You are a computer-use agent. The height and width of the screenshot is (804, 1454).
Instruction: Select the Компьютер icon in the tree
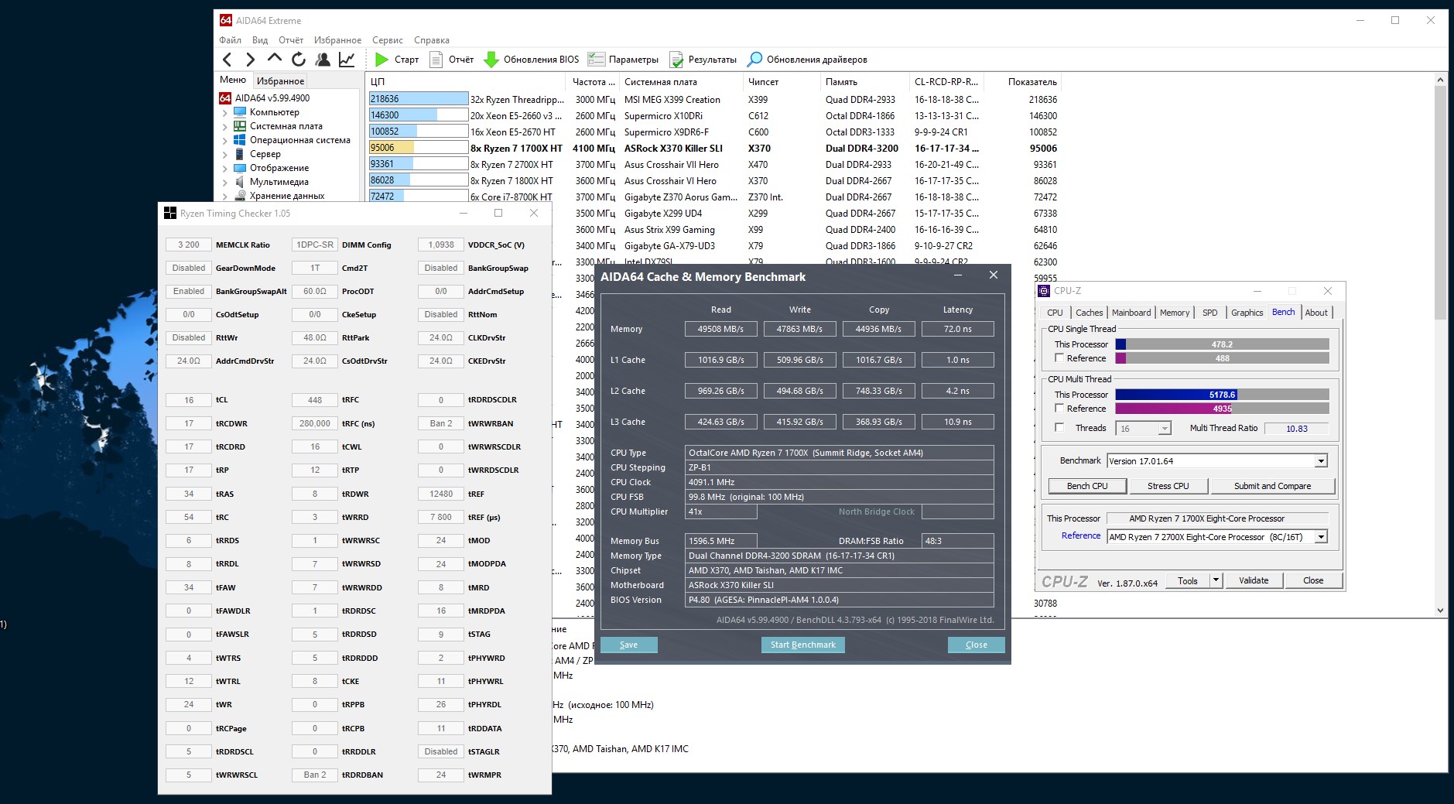point(240,112)
